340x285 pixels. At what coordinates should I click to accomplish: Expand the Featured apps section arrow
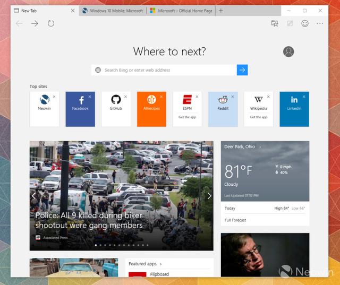point(161,264)
